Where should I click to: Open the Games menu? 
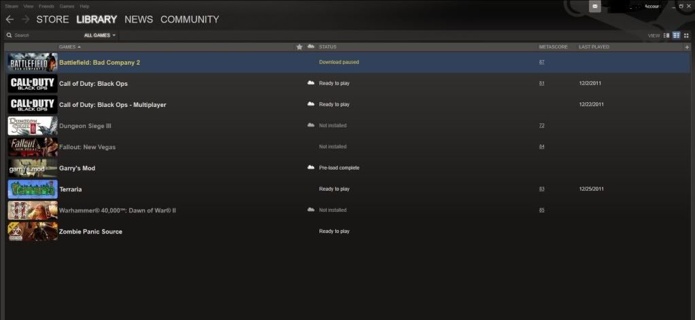[x=67, y=6]
